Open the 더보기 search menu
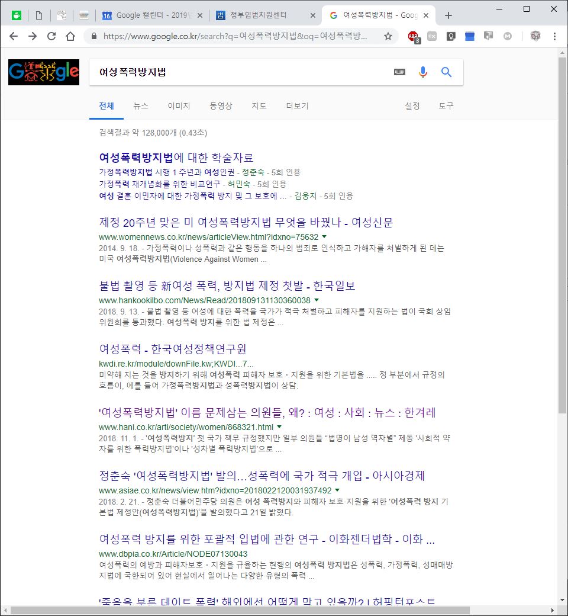 pos(297,106)
